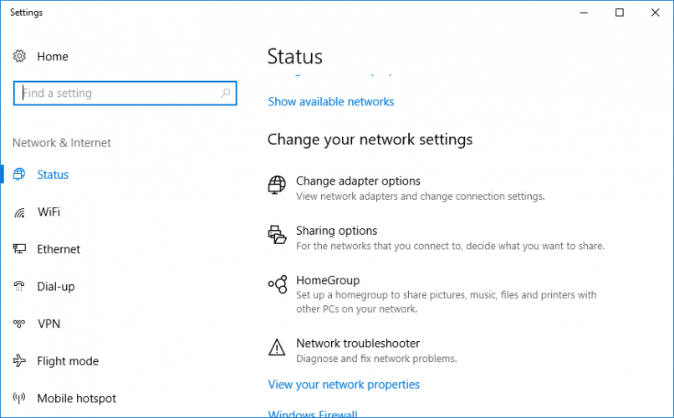The height and width of the screenshot is (418, 674).
Task: Open View your network properties link
Action: coord(344,385)
